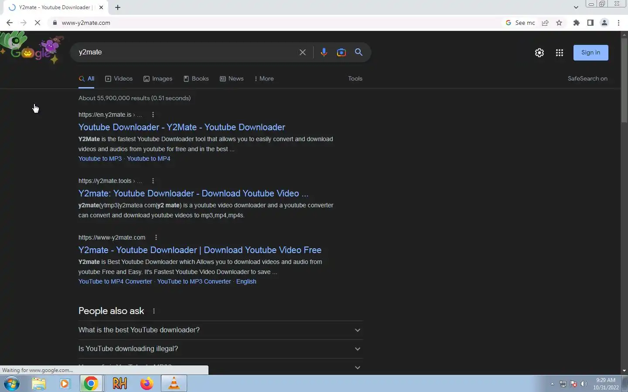Screen dimensions: 628x392
Task: Switch to Videos tab
Action: [x=119, y=79]
